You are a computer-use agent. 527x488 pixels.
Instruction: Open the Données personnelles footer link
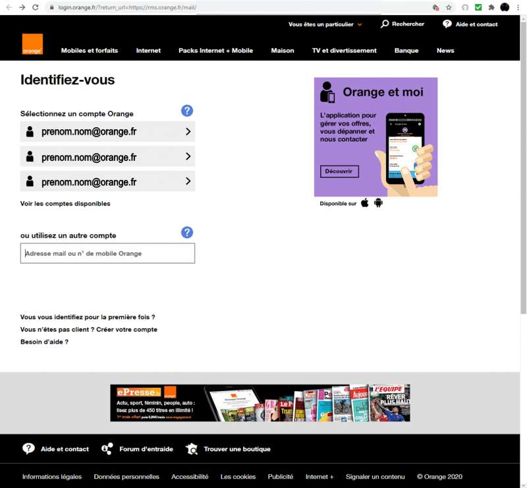pyautogui.click(x=126, y=477)
